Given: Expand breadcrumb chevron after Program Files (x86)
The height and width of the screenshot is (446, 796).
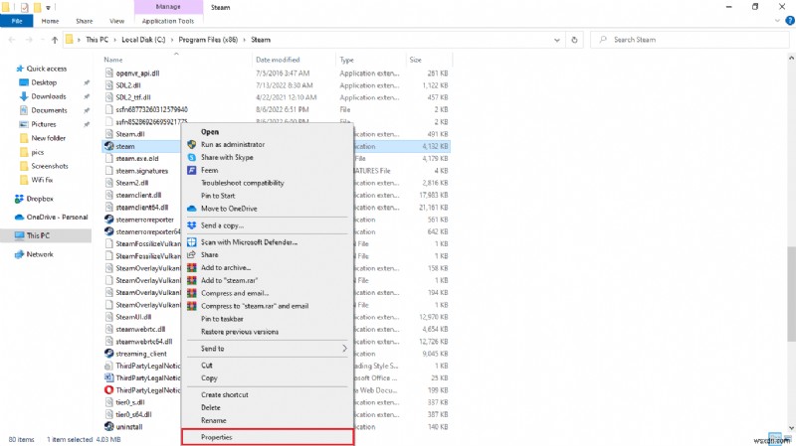Looking at the screenshot, I should [244, 40].
